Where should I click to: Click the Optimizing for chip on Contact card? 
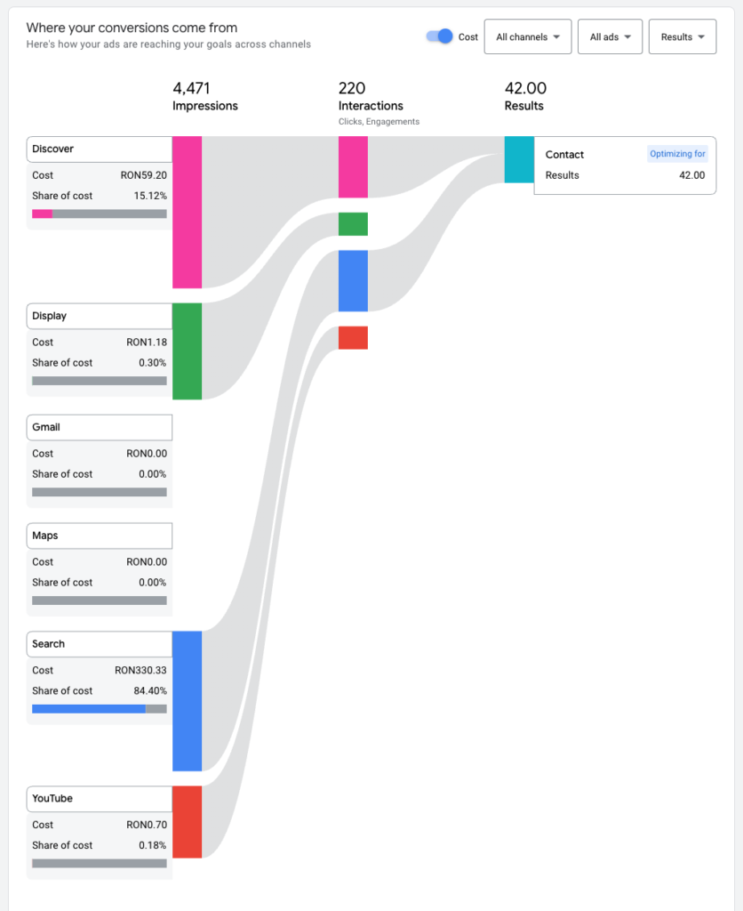click(677, 153)
